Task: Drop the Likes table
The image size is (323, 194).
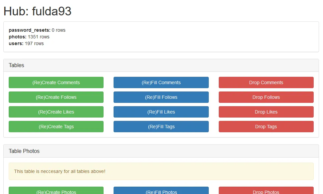Action: point(266,112)
